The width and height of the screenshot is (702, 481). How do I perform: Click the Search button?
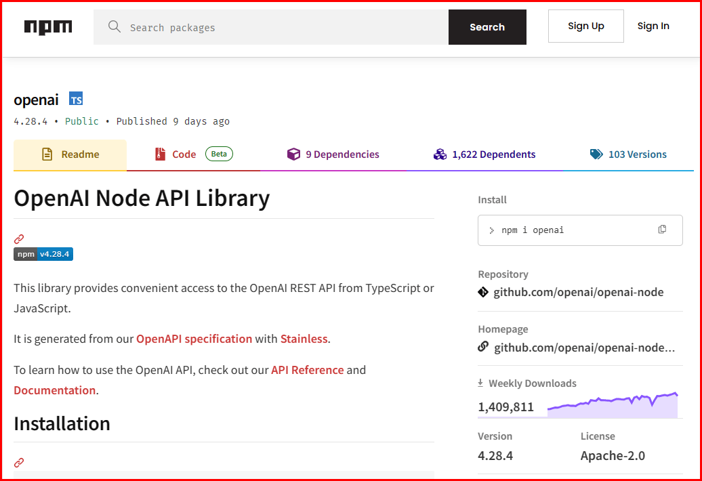click(487, 27)
